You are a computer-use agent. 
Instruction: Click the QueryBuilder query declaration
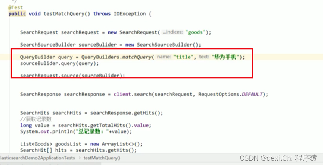[46, 57]
